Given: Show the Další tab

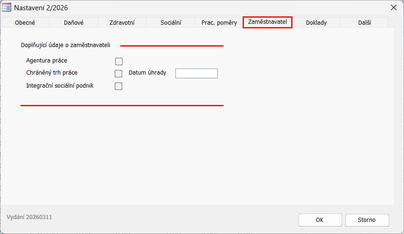Looking at the screenshot, I should coord(364,22).
